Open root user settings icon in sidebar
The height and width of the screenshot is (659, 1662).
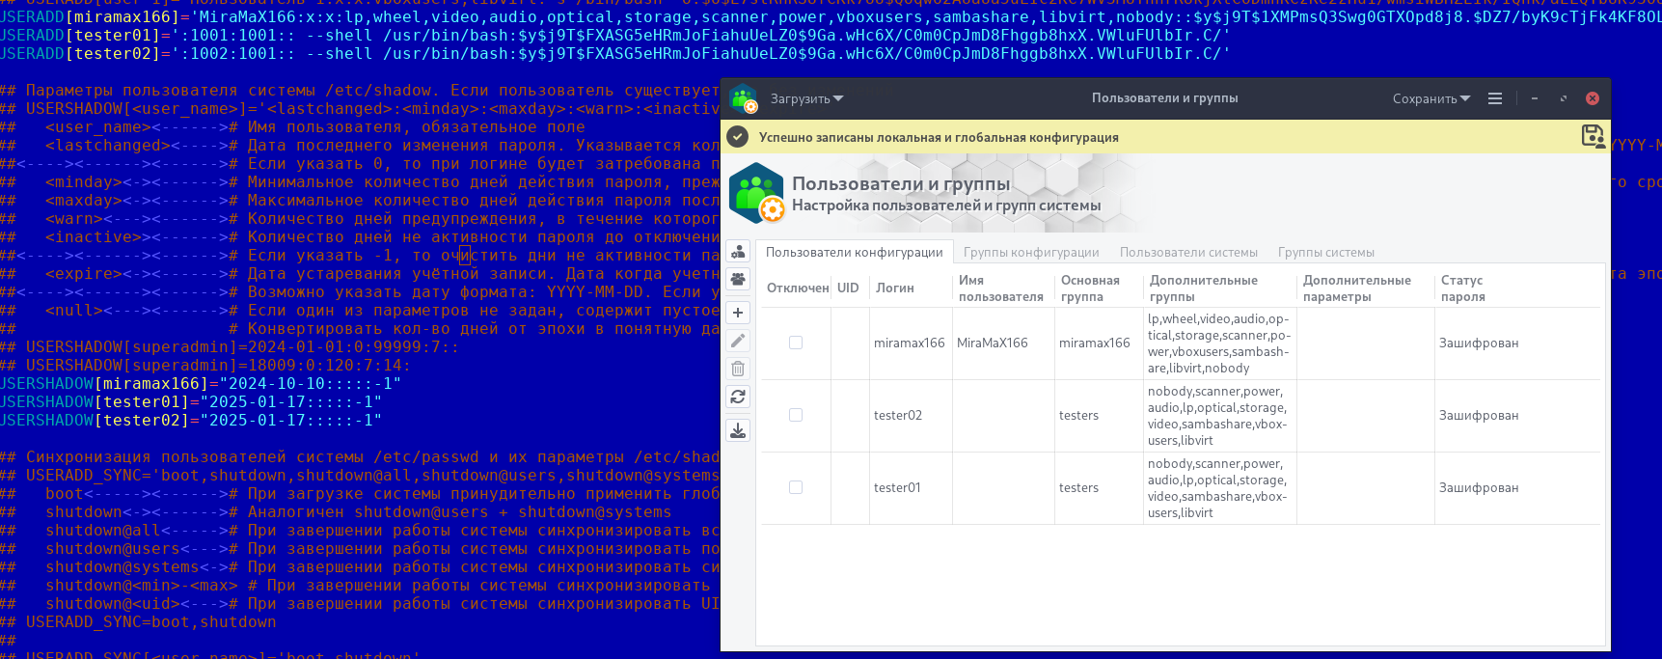click(738, 252)
